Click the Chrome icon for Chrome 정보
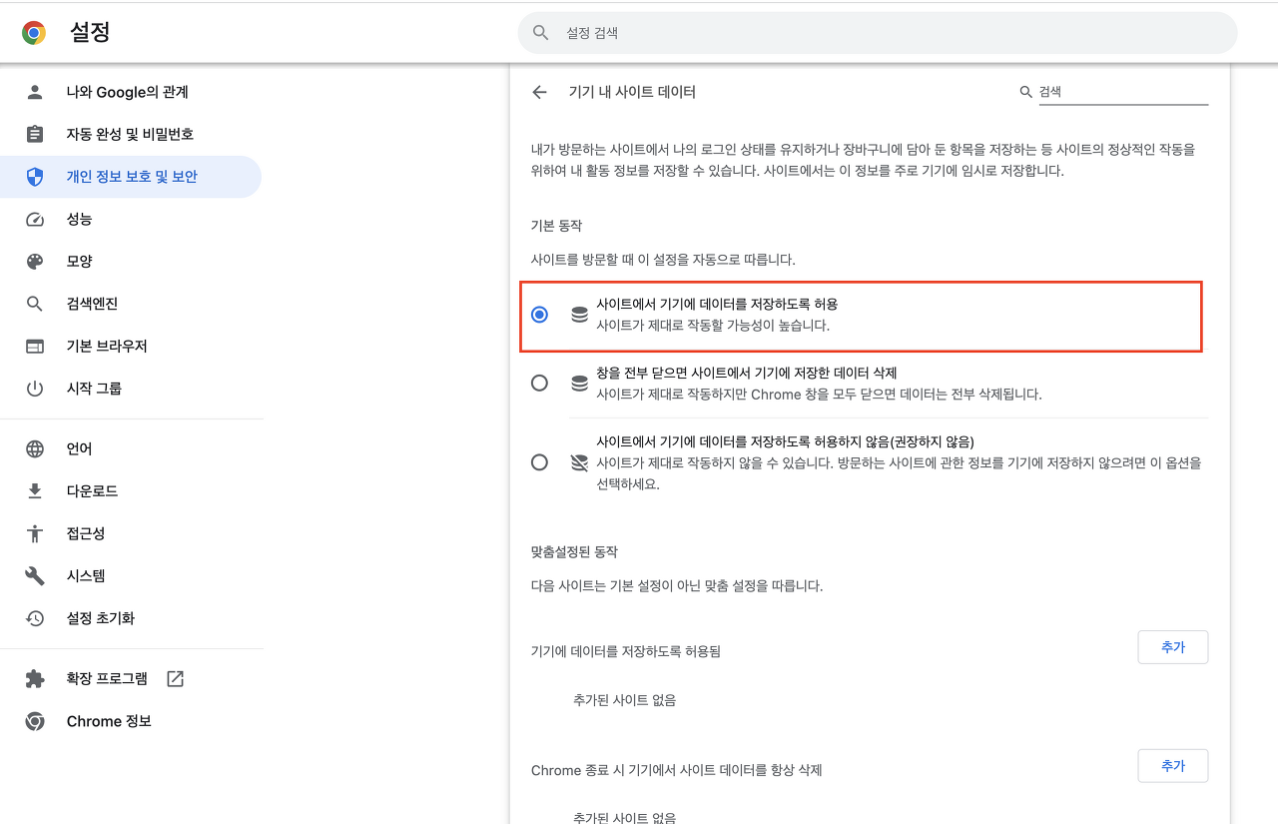This screenshot has width=1278, height=824. [x=35, y=721]
